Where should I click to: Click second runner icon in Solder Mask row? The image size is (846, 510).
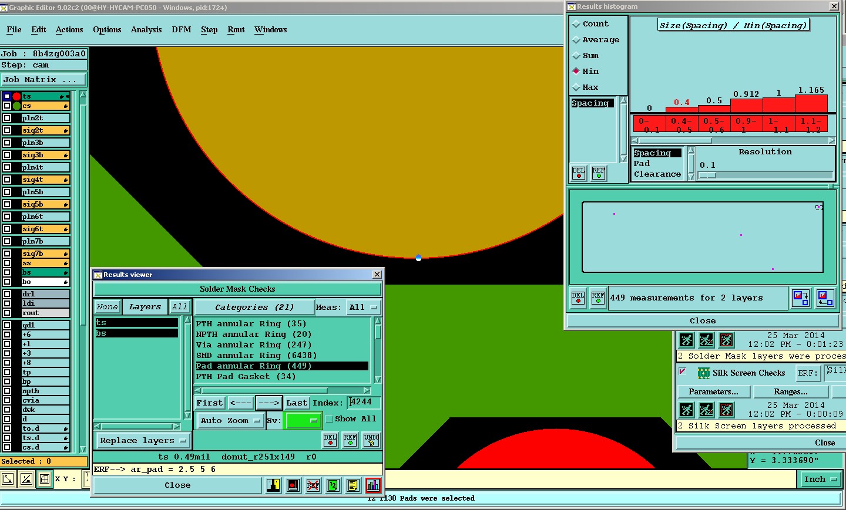pos(706,340)
